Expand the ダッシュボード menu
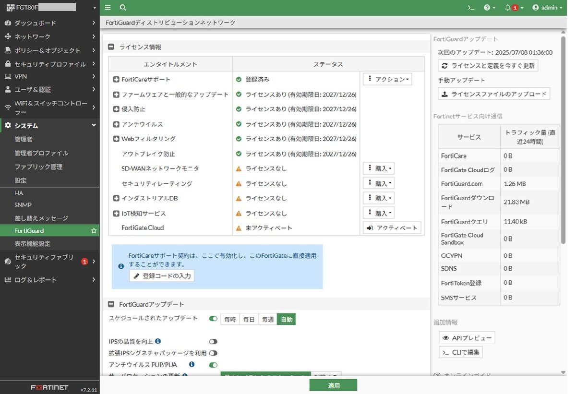Viewport: 576px width, 394px height. click(50, 23)
